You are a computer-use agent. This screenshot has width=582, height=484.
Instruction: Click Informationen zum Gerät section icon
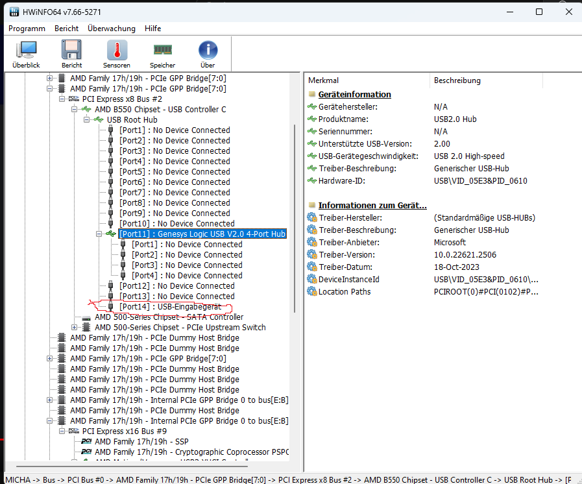click(312, 205)
